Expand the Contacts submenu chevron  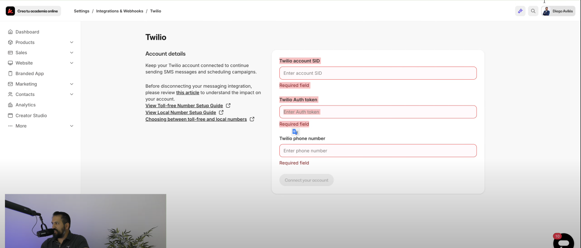pyautogui.click(x=72, y=94)
